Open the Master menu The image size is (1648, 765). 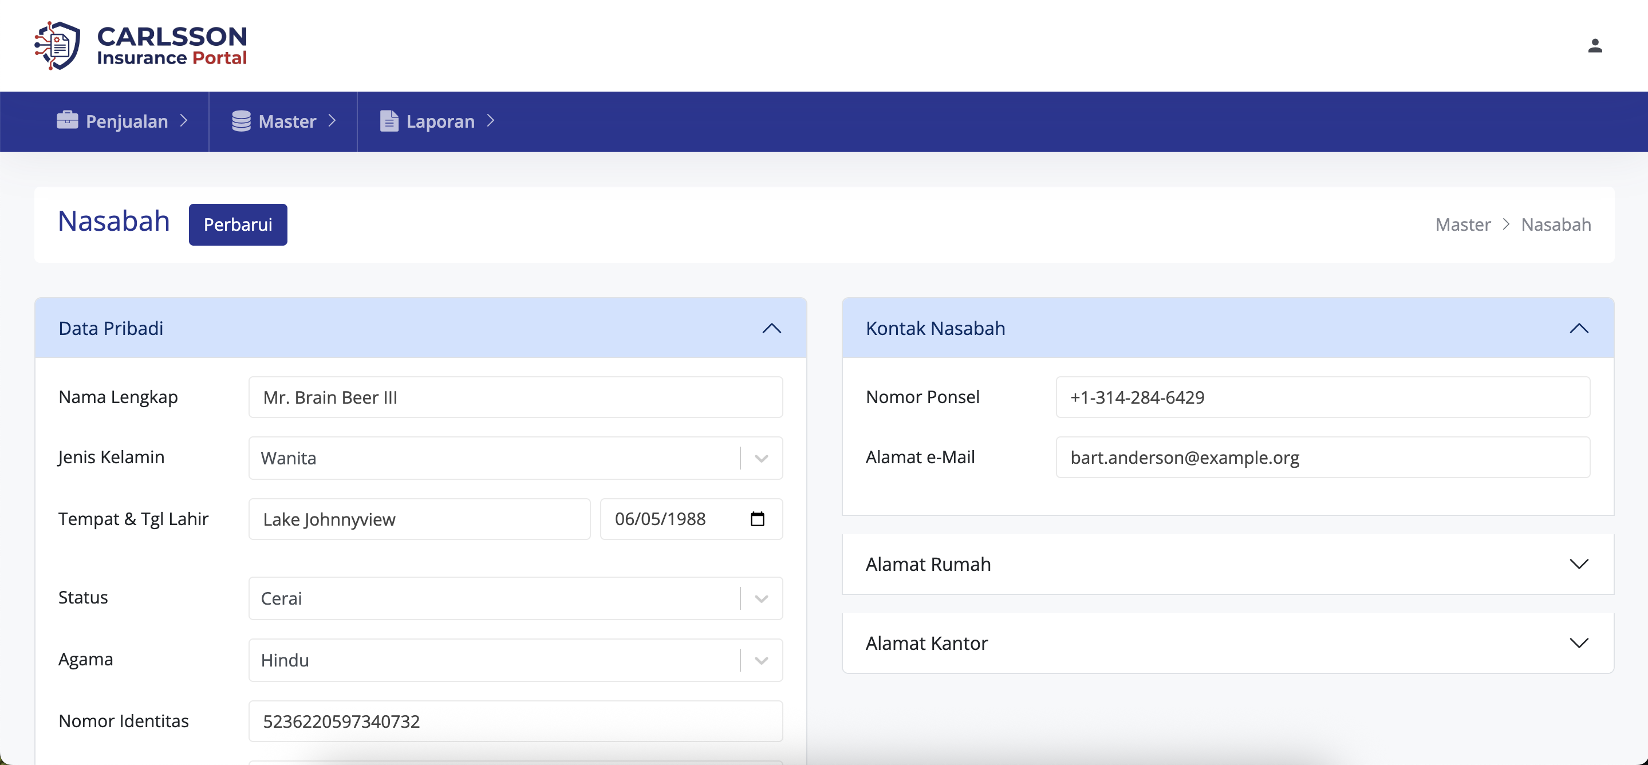point(283,121)
